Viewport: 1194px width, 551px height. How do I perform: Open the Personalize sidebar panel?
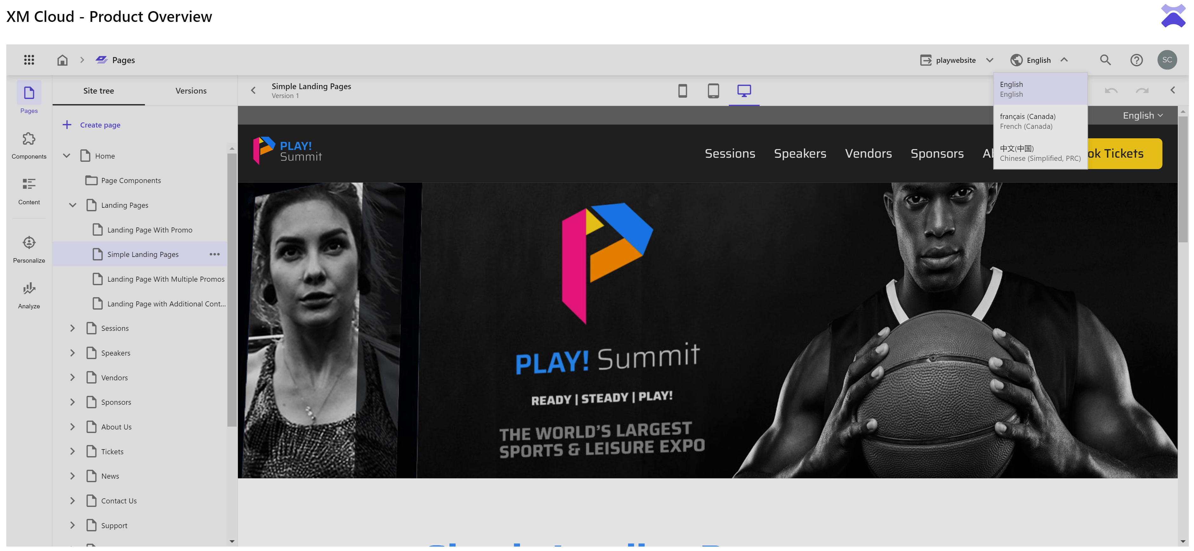(x=29, y=249)
